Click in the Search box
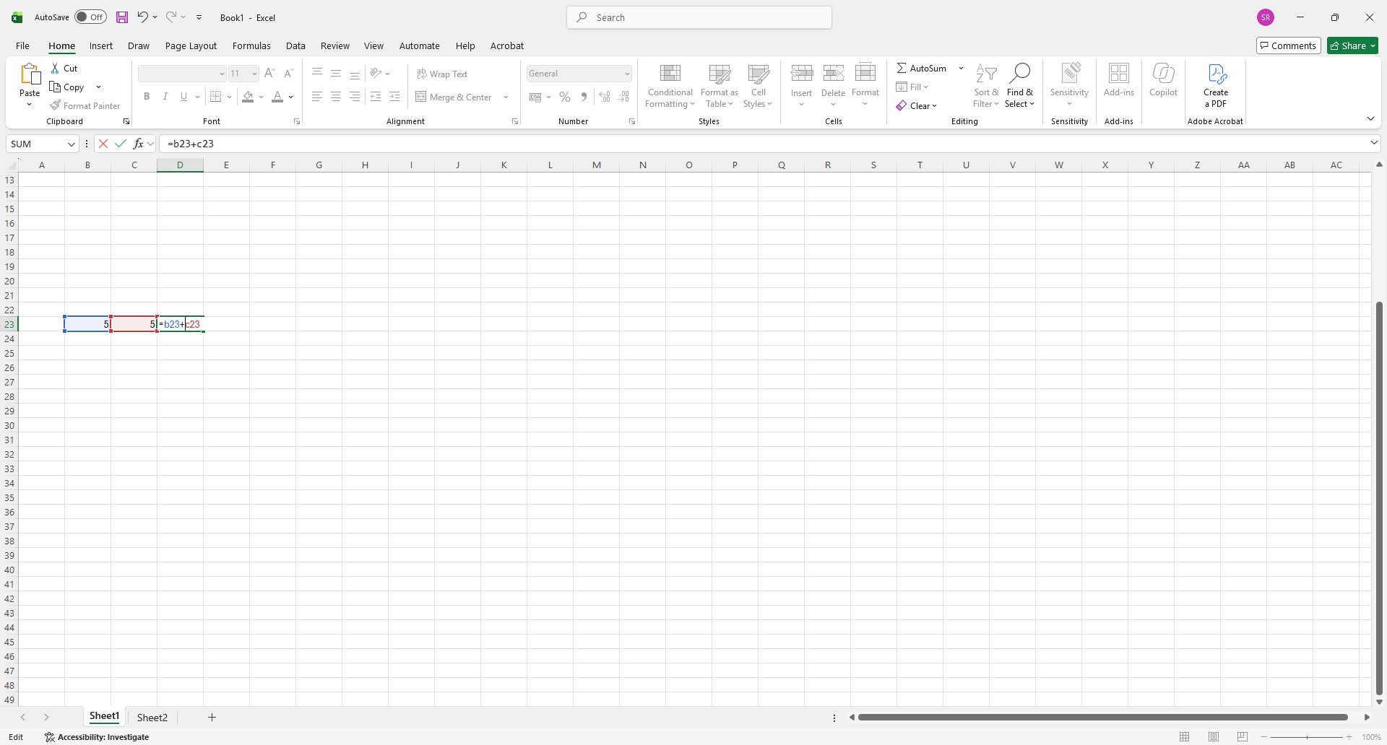Image resolution: width=1387 pixels, height=745 pixels. pyautogui.click(x=699, y=17)
